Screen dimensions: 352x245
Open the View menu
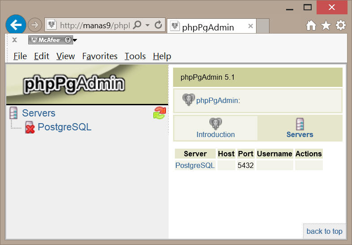point(65,56)
